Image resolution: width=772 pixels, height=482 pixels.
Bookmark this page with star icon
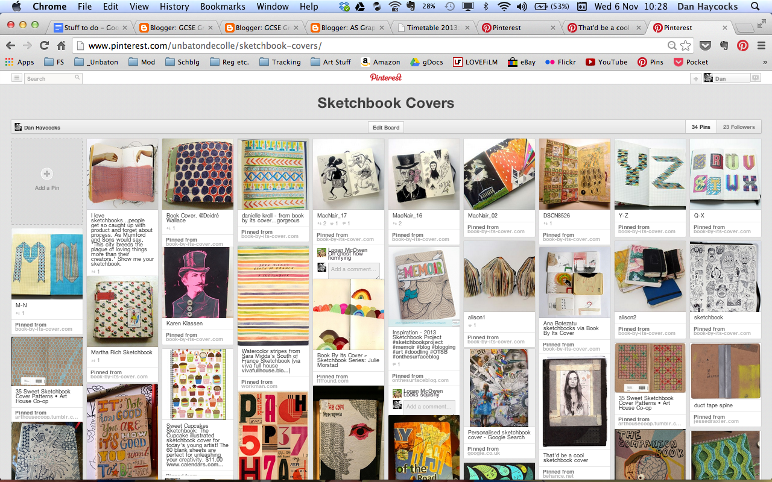tap(685, 46)
